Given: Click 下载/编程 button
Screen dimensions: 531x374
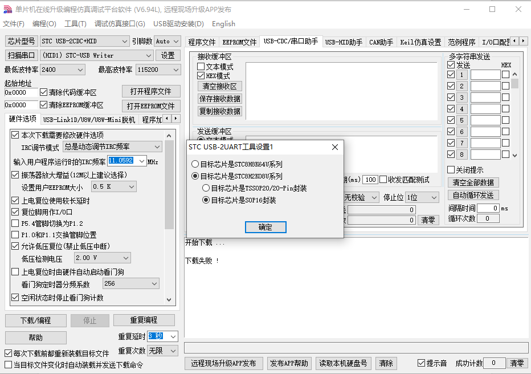Looking at the screenshot, I should click(35, 320).
